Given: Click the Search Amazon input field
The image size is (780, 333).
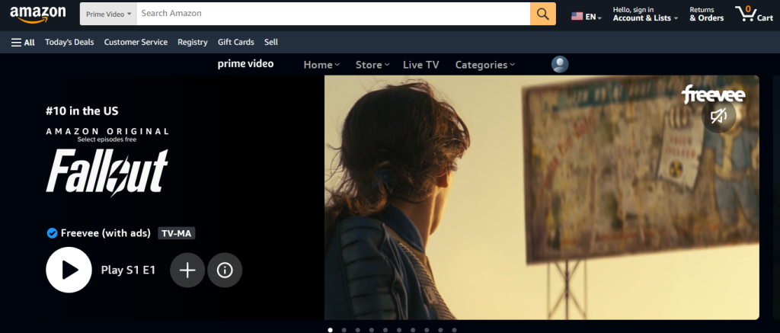Looking at the screenshot, I should pyautogui.click(x=334, y=14).
